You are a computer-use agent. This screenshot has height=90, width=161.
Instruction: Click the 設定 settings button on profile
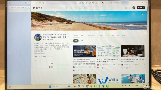pyautogui.click(x=52, y=63)
